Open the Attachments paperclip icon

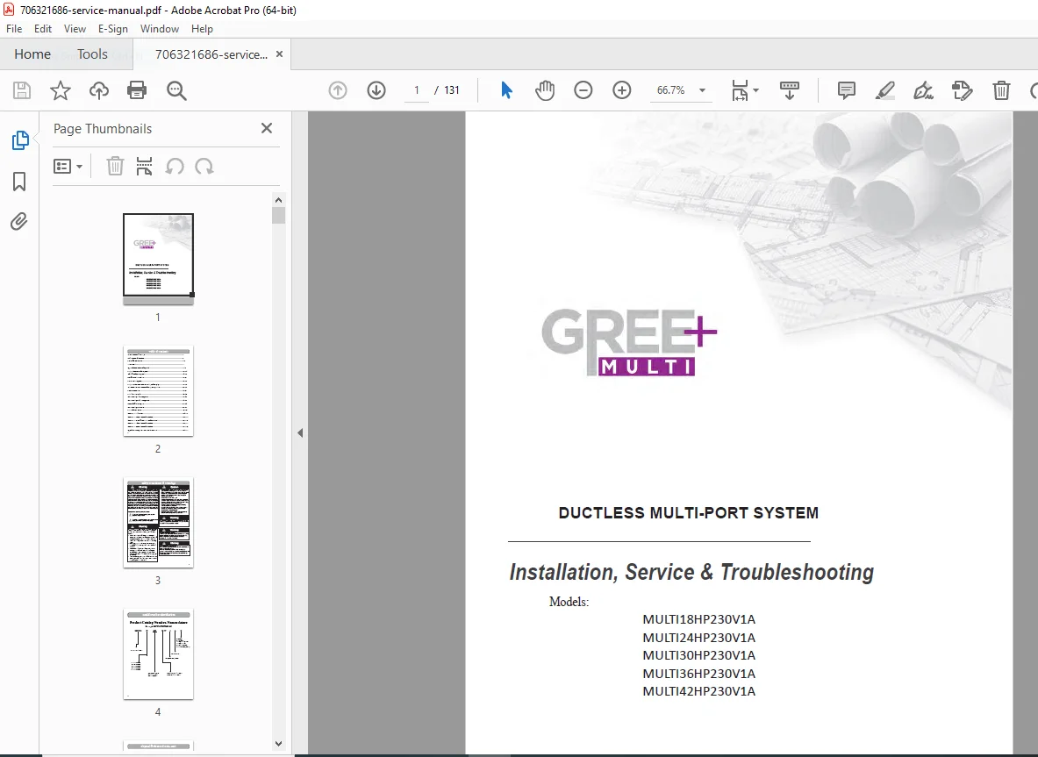[x=19, y=221]
